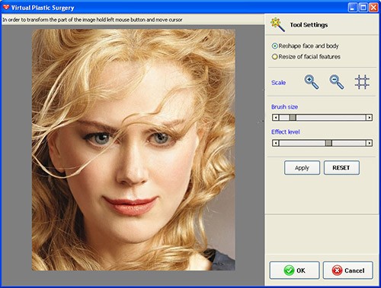Image resolution: width=381 pixels, height=288 pixels.
Task: Click the fit-to-window grid icon
Action: pos(362,82)
